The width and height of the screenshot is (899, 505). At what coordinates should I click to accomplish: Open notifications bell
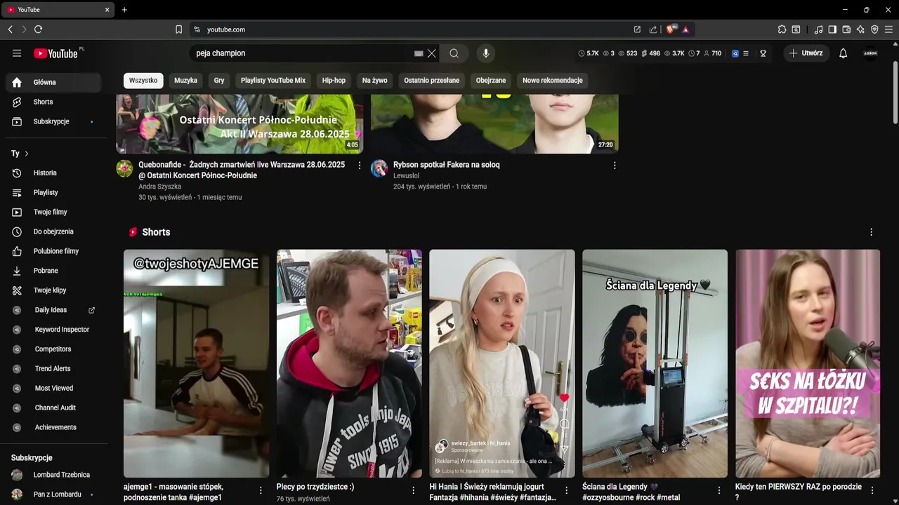pyautogui.click(x=843, y=53)
